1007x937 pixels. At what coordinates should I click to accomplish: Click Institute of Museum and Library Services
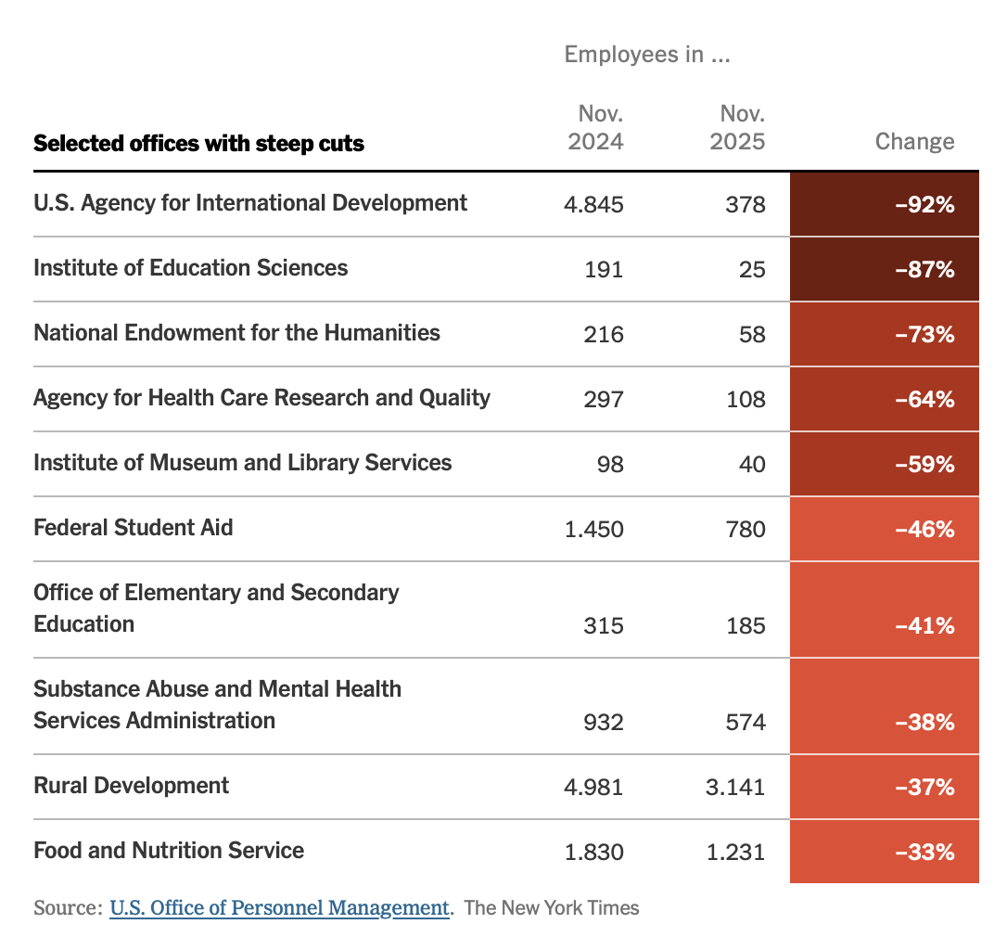coord(242,463)
